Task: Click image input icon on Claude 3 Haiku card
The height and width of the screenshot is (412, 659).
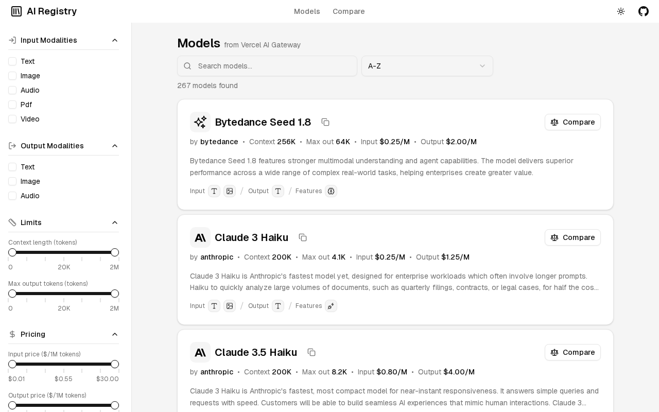Action: coord(230,306)
